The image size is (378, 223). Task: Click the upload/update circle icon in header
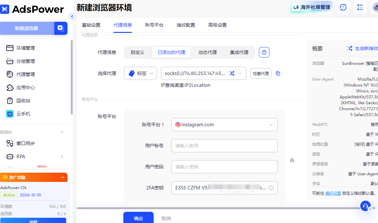tap(343, 7)
